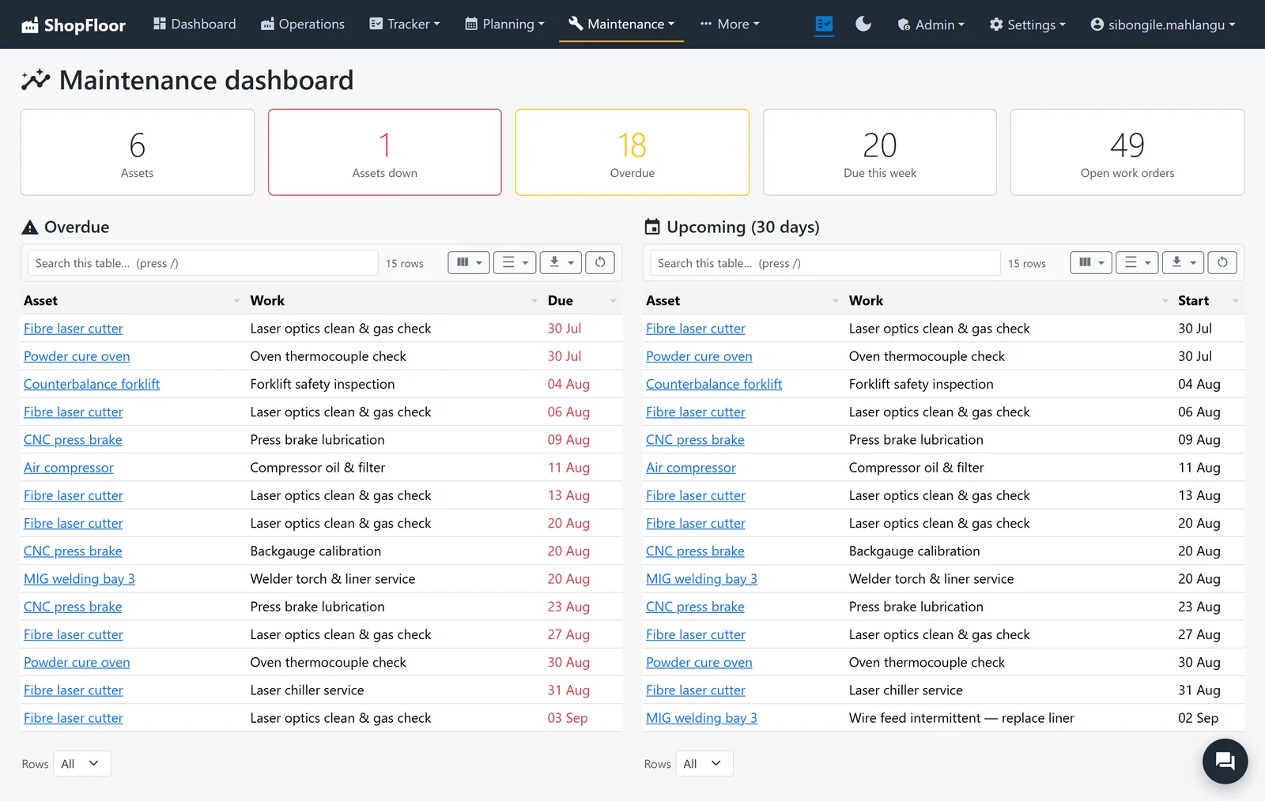The height and width of the screenshot is (801, 1265).
Task: Click the ShopFloor logo
Action: point(74,25)
